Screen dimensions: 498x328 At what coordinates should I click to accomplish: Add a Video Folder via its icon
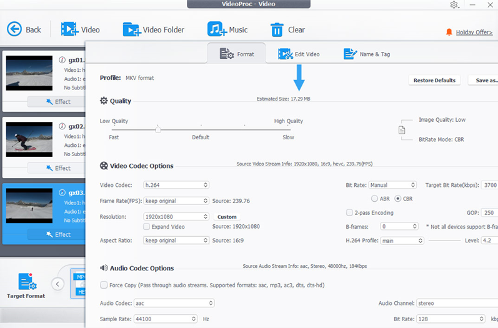pos(131,29)
